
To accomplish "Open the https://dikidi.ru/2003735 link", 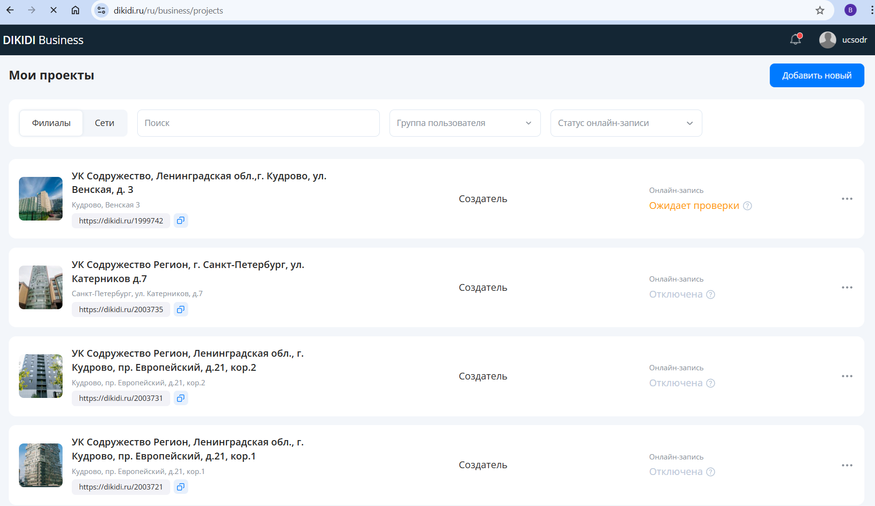I will click(121, 309).
